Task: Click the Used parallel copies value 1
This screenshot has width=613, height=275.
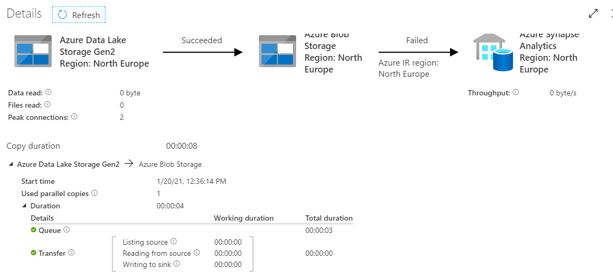Action: [158, 193]
